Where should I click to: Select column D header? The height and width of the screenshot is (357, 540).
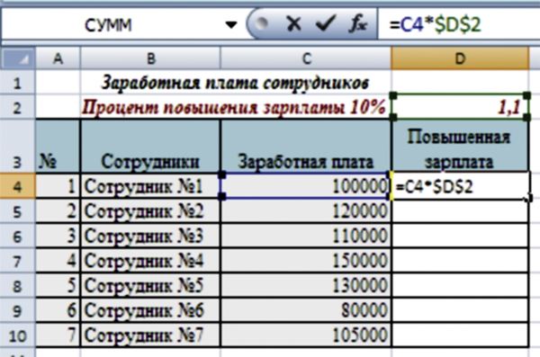pos(460,58)
